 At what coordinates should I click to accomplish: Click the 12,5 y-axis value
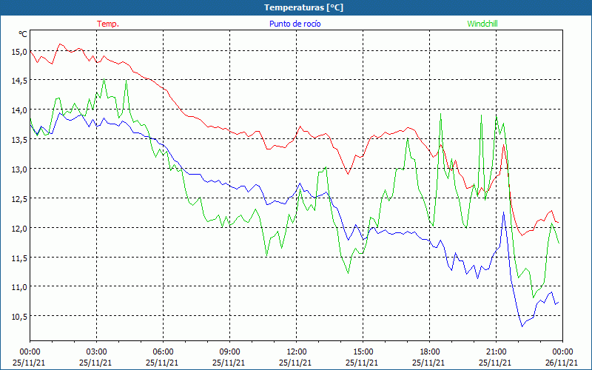click(19, 199)
